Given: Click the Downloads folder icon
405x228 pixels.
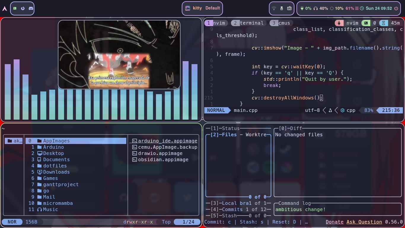Looking at the screenshot, I should pos(39,172).
